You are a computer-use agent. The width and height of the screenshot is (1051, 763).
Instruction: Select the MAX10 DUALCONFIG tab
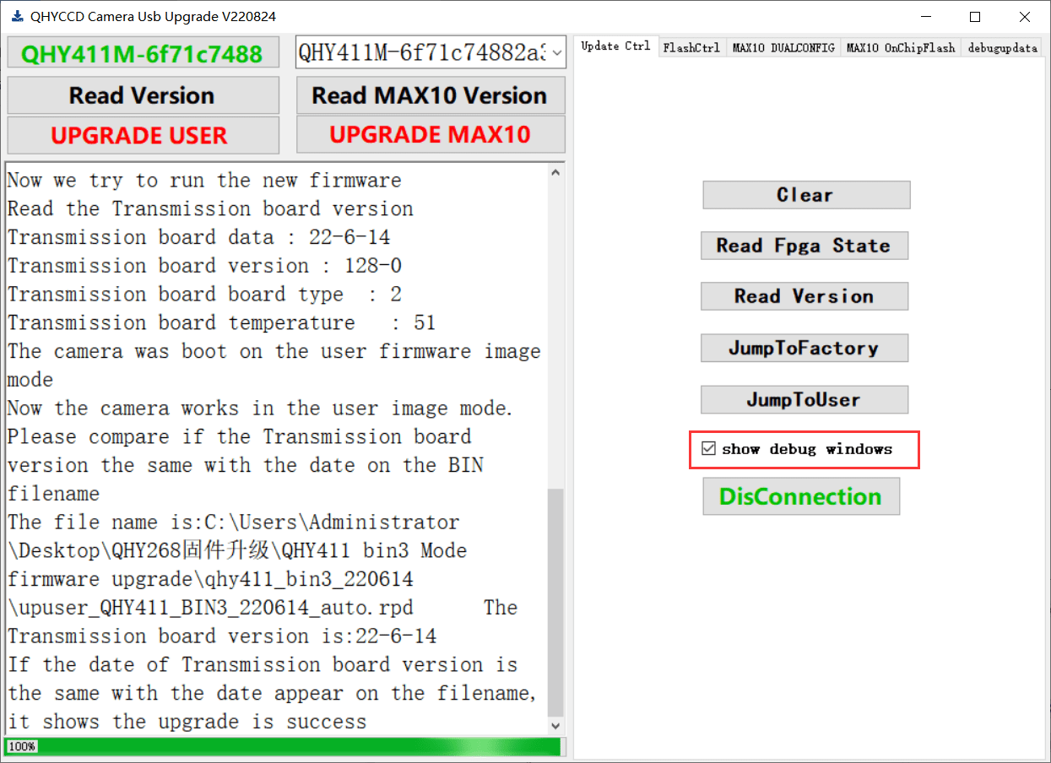click(x=783, y=48)
